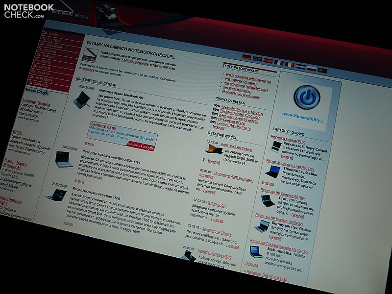Switch to Portuguese via its flag
Screen dimensions: 392x294
pyautogui.click(x=322, y=70)
